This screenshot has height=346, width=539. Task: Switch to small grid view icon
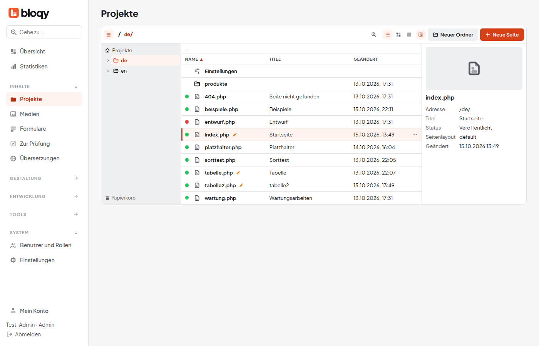coord(398,35)
